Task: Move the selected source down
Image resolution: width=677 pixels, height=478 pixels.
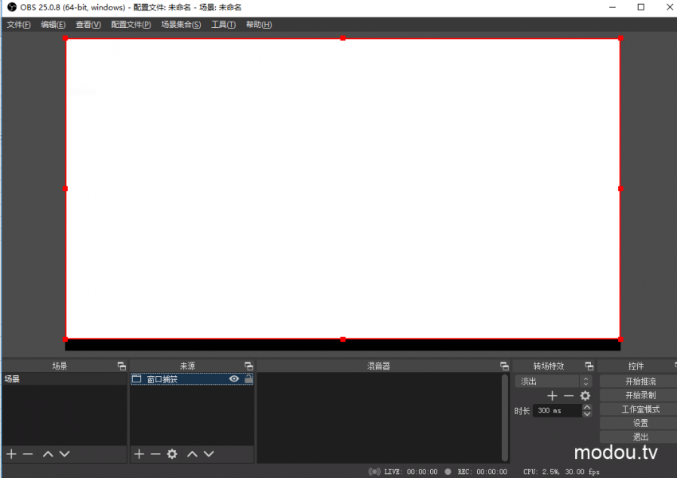Action: point(209,453)
